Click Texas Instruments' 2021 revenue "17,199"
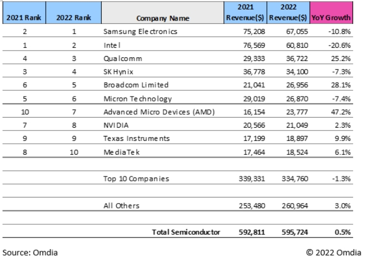Screen dimensions: 367x268 coord(254,138)
